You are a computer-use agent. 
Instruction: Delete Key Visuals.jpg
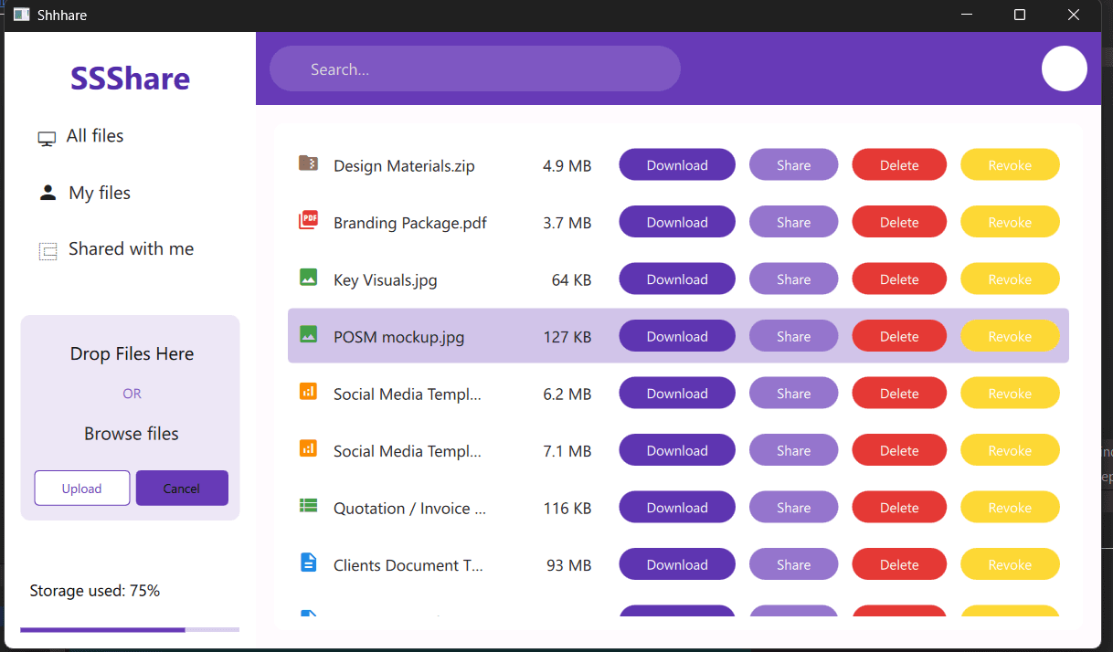[x=899, y=279]
